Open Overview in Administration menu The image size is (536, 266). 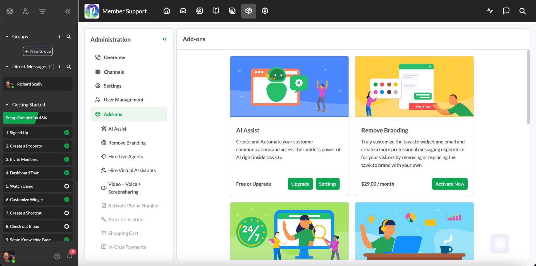click(x=129, y=57)
